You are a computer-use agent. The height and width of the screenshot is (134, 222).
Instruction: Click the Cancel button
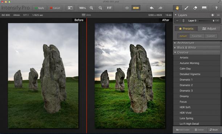point(55,8)
